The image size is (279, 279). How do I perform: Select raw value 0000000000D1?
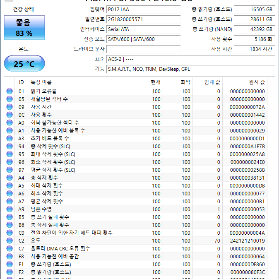coord(247,139)
